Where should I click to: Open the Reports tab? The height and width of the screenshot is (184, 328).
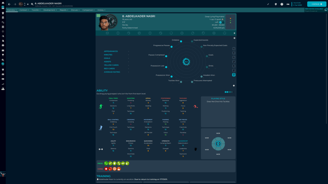click(x=64, y=10)
